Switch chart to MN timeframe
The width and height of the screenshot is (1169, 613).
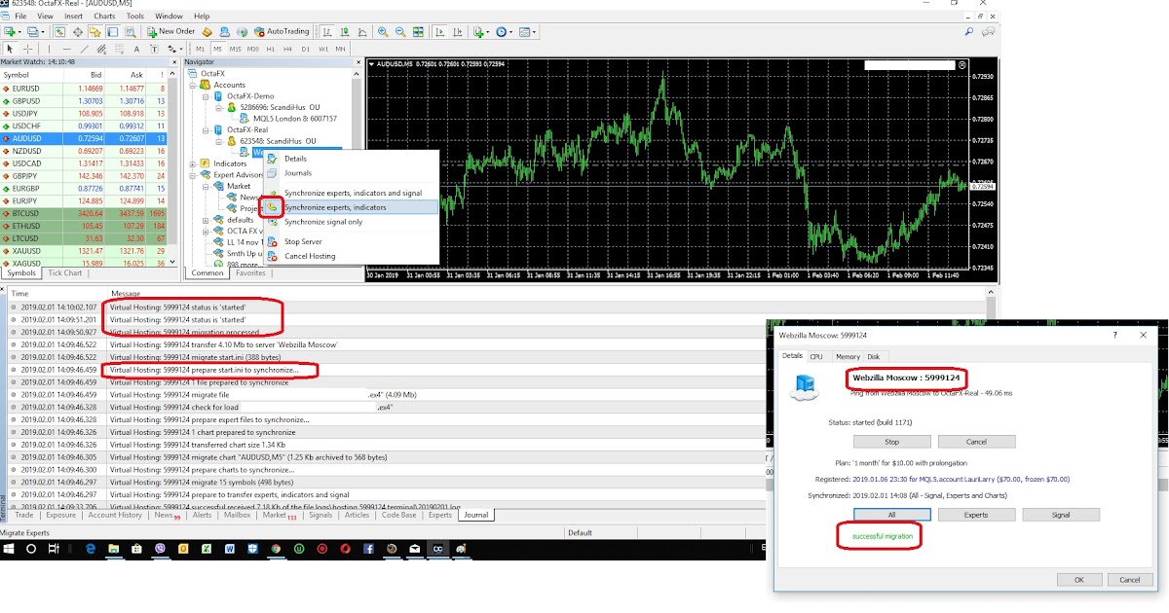tap(340, 49)
